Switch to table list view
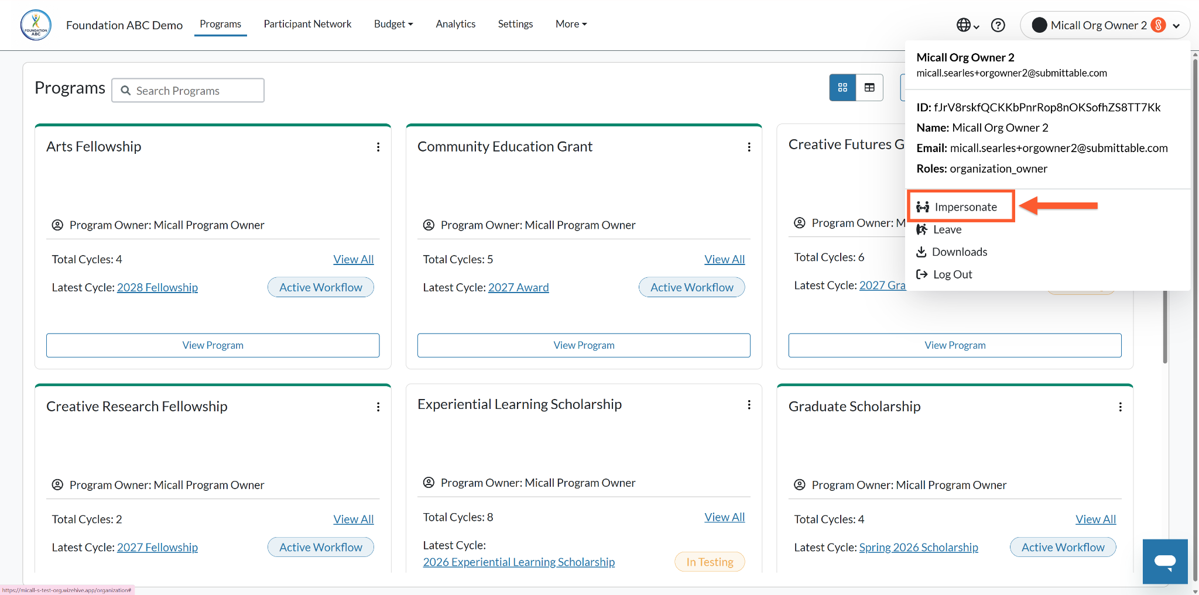This screenshot has height=595, width=1199. pos(869,88)
